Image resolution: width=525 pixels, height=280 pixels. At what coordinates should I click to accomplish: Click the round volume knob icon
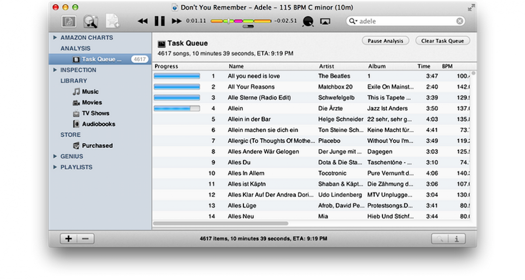[x=308, y=21]
